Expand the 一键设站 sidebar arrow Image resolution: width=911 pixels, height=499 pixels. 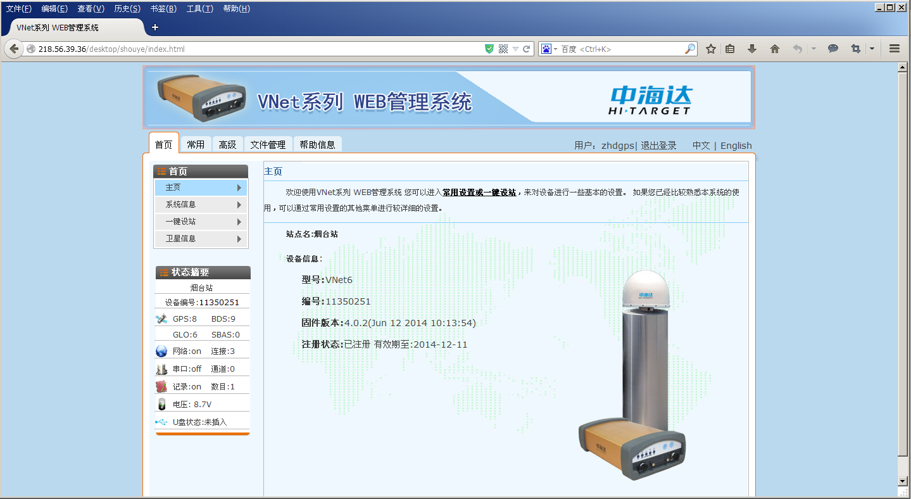[239, 222]
